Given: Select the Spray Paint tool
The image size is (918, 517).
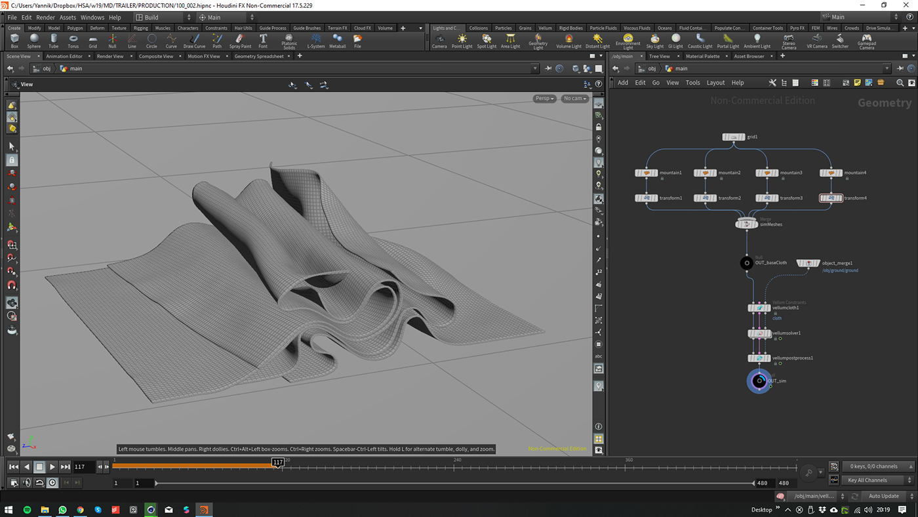Looking at the screenshot, I should 240,41.
